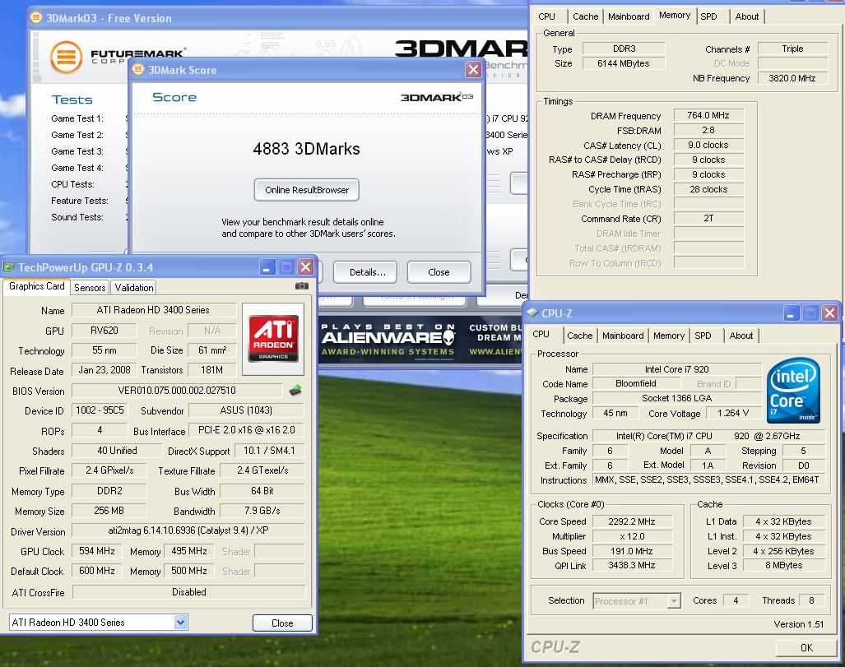
Task: Click the ATI Radeon logo in GPU-Z
Action: 273,338
